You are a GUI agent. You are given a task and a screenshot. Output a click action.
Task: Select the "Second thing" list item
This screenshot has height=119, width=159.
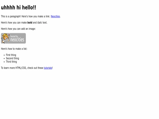coord(12,58)
